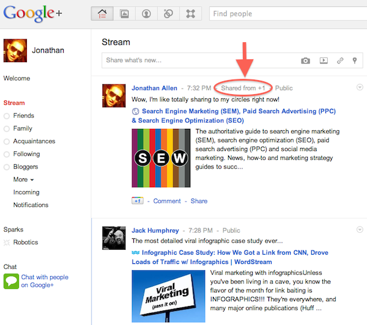
Task: Select the Family circle radio
Action: click(x=7, y=129)
